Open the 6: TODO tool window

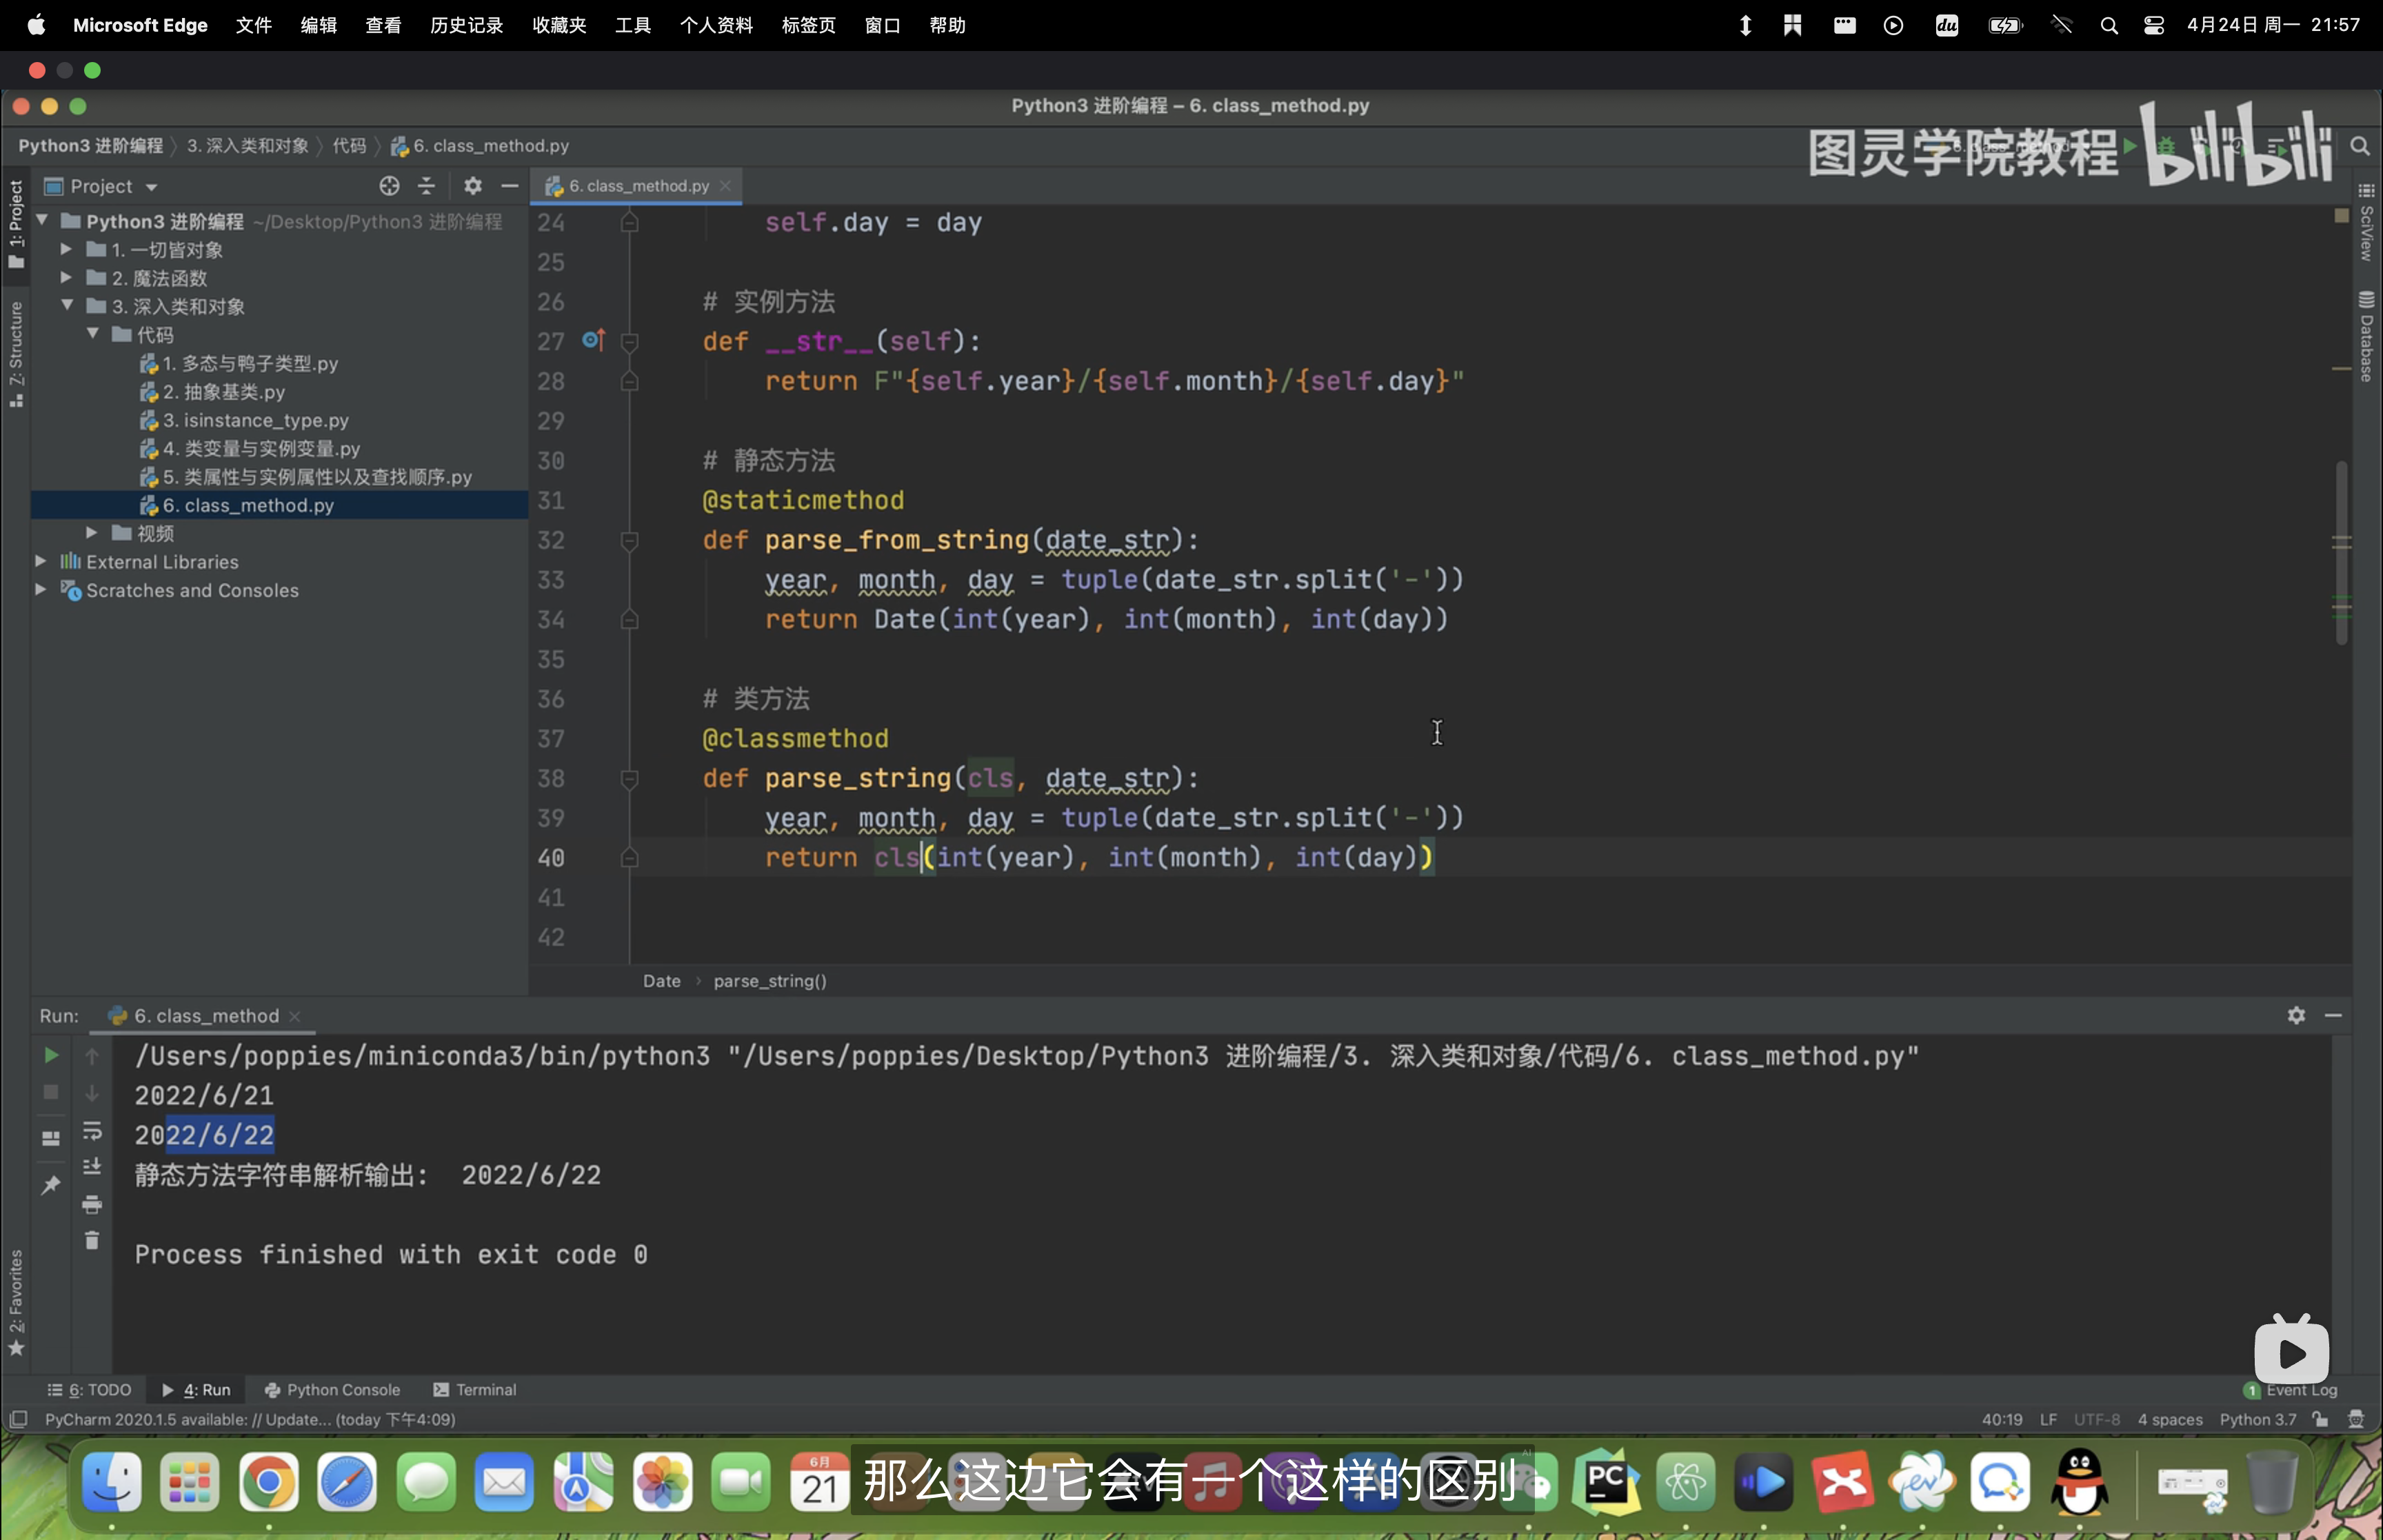pyautogui.click(x=89, y=1390)
